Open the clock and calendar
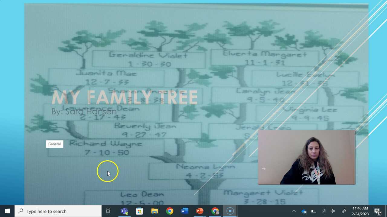This screenshot has width=387, height=217. point(360,211)
